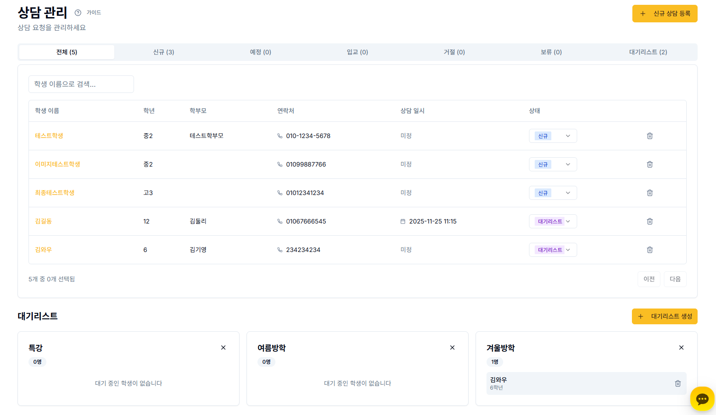Change status of 최종테스트학생 via dropdown
716x415 pixels.
(x=553, y=193)
